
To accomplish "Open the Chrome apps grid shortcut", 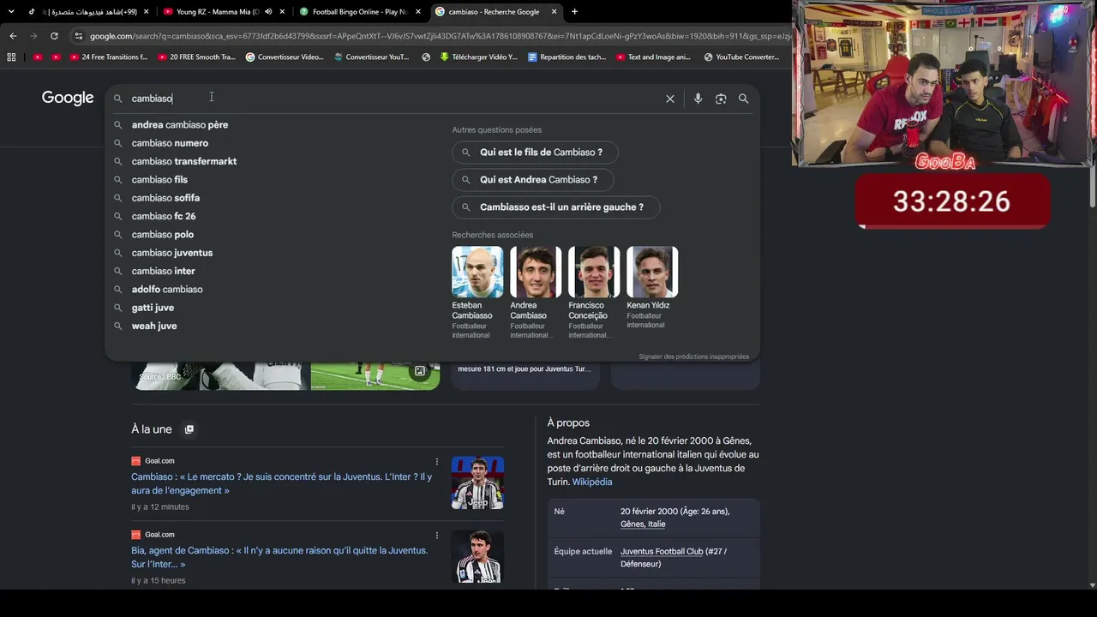I will [x=11, y=57].
